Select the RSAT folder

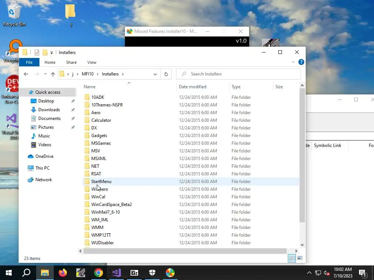(96, 174)
